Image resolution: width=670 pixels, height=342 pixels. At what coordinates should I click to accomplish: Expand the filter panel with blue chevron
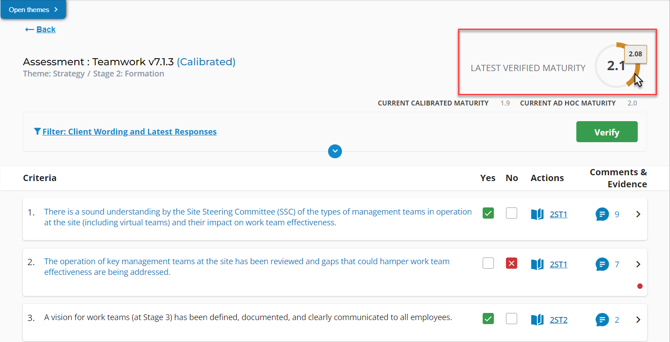coord(335,152)
